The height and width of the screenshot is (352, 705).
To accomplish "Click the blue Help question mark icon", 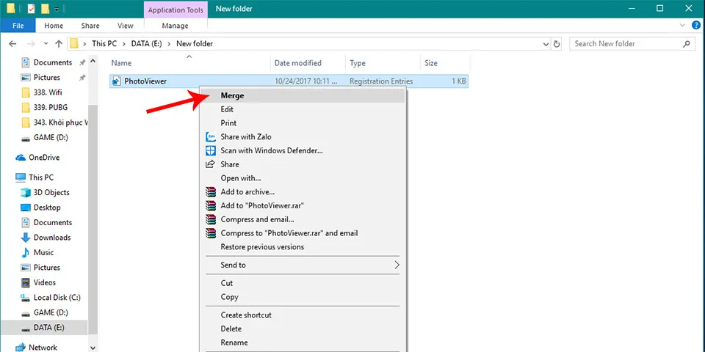I will [695, 26].
